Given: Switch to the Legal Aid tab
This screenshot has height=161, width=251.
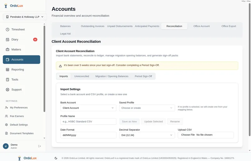Looking at the screenshot, I should pos(65,34).
